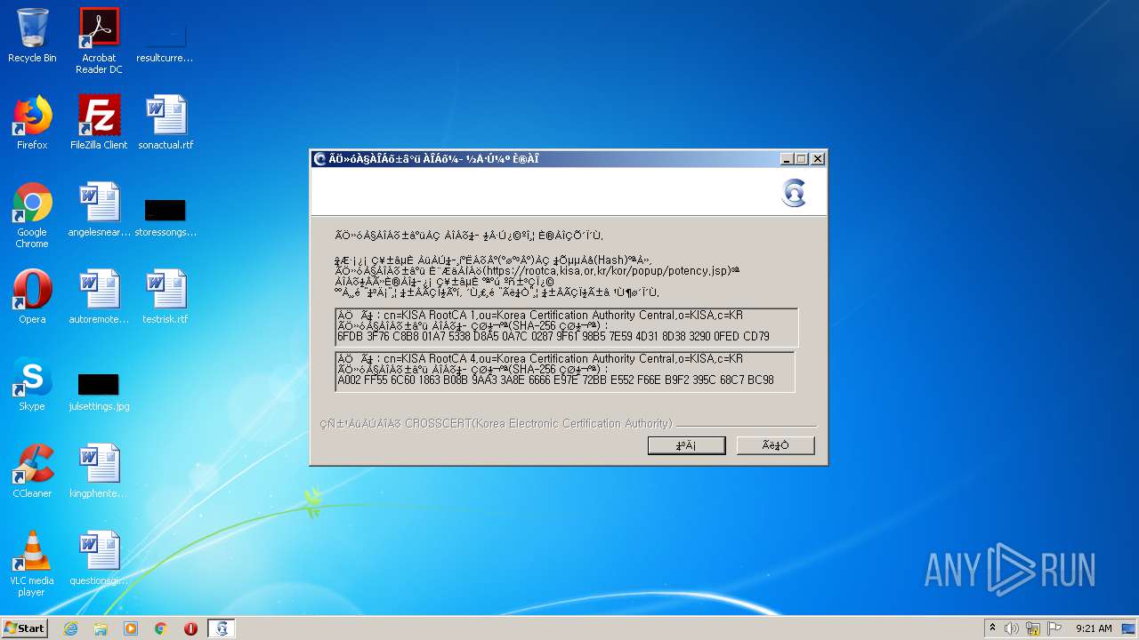Open questionsgi... Word document icon
Viewport: 1139px width, 640px height.
99,558
